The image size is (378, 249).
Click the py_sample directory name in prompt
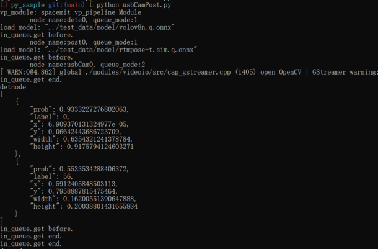[28, 5]
